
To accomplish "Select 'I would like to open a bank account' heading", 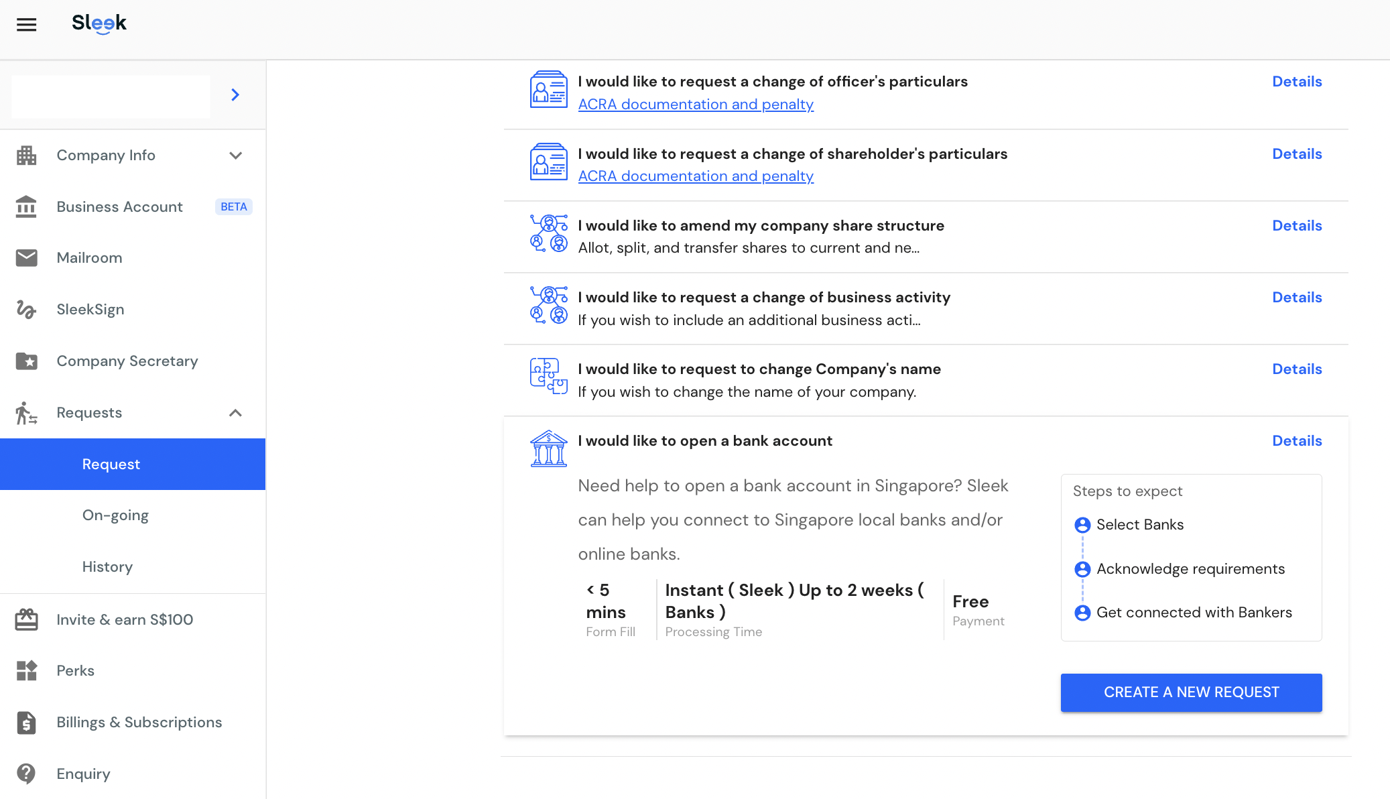I will click(x=705, y=440).
